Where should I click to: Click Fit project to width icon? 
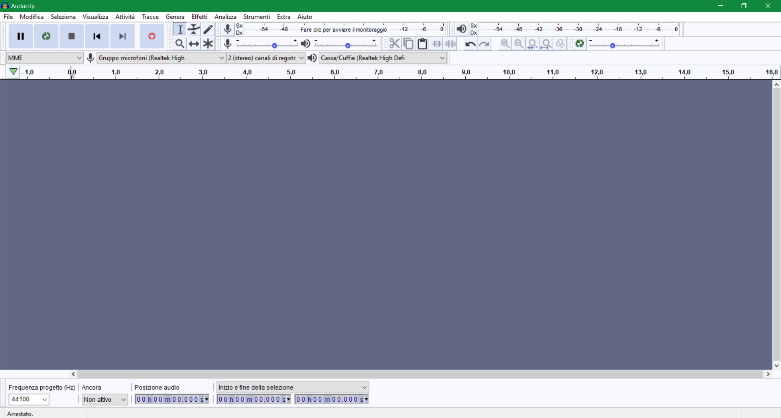click(546, 44)
